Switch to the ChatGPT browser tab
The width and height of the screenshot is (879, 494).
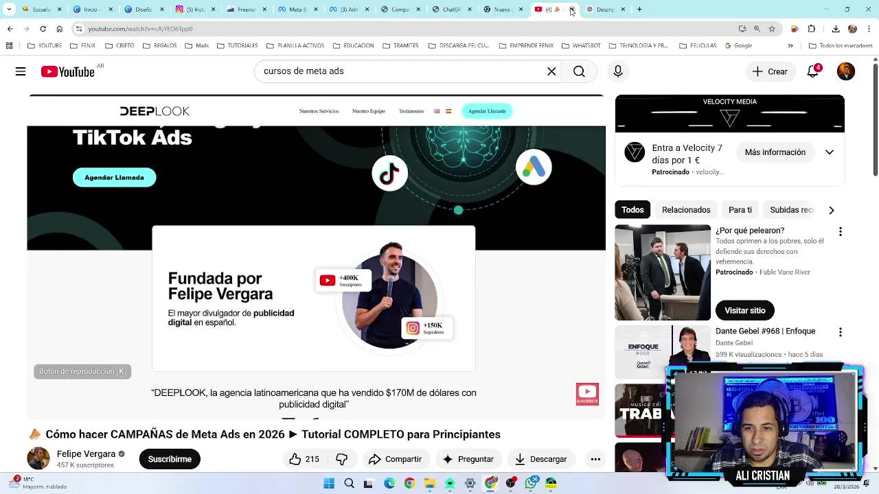452,10
